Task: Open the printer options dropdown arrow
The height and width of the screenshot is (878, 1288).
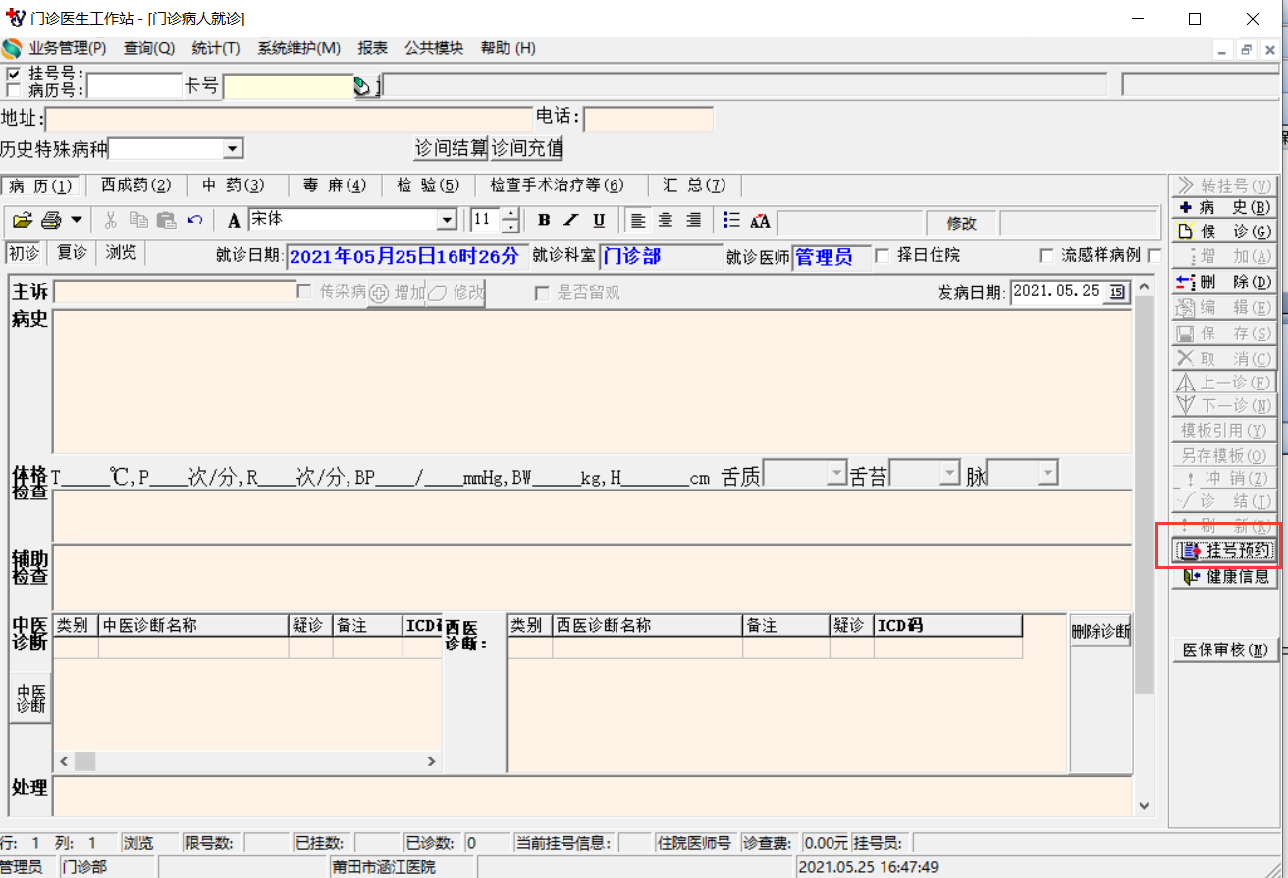Action: point(76,220)
